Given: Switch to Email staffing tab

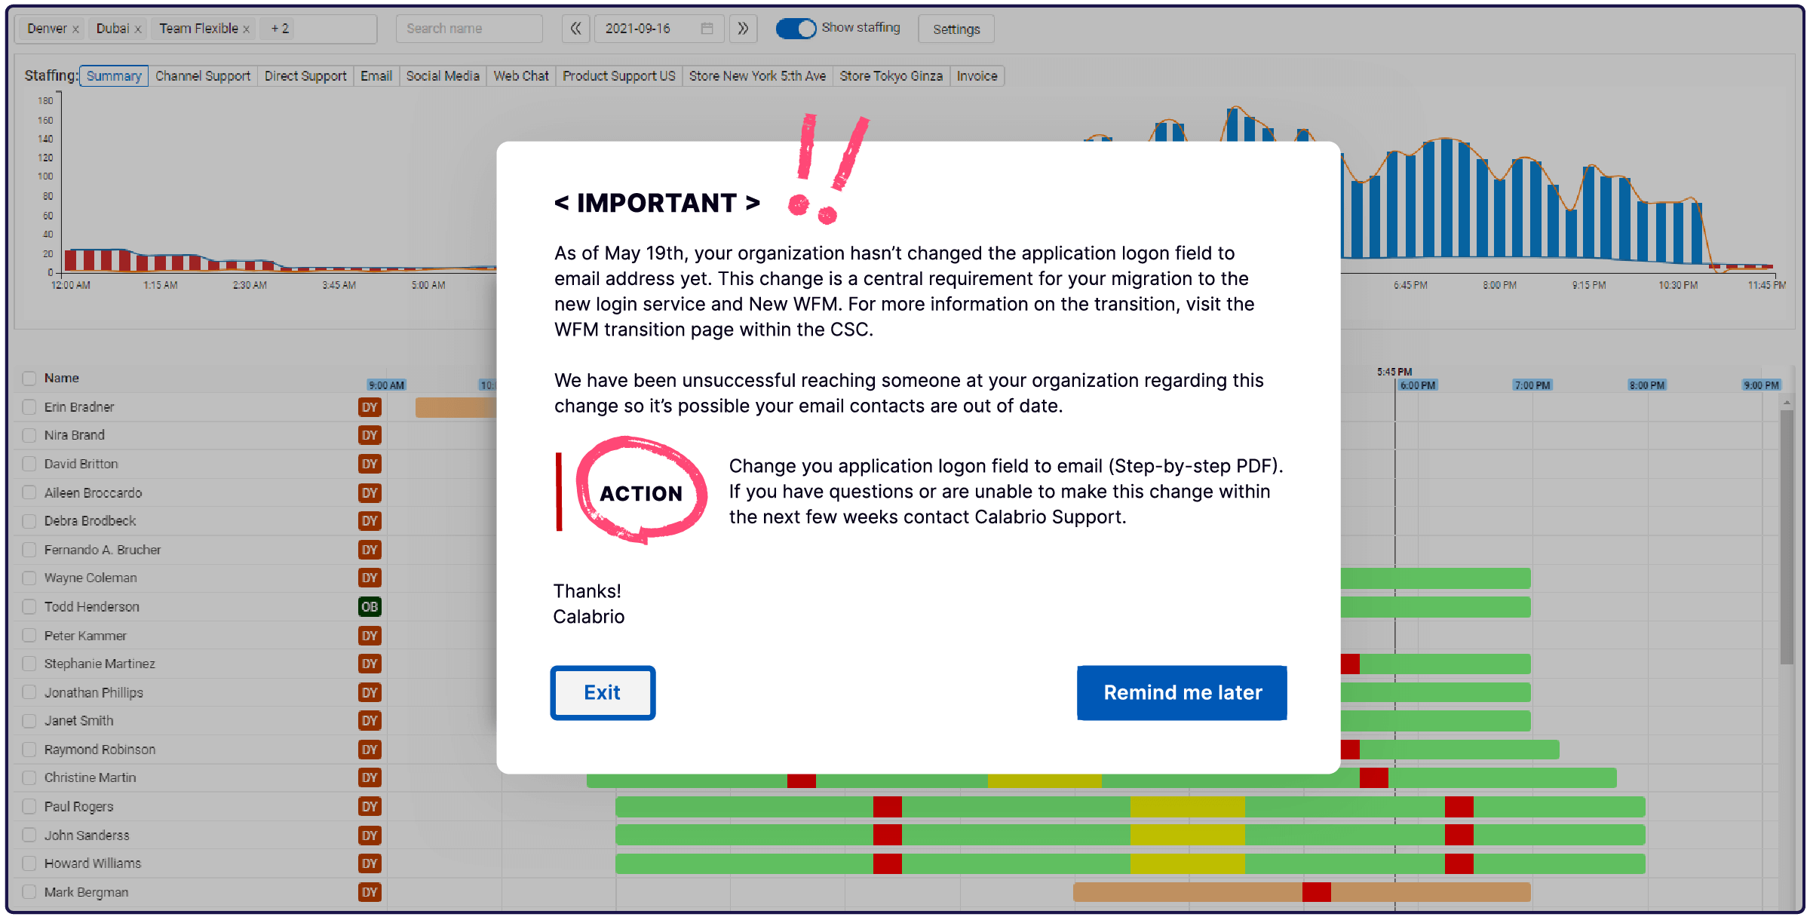Looking at the screenshot, I should click(376, 76).
